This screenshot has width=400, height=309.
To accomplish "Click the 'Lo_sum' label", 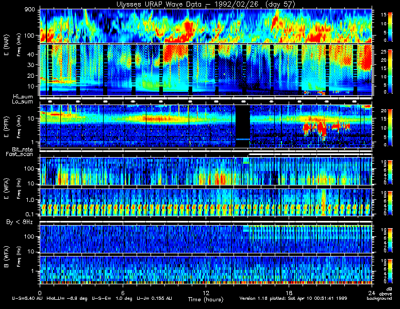I will coord(22,102).
